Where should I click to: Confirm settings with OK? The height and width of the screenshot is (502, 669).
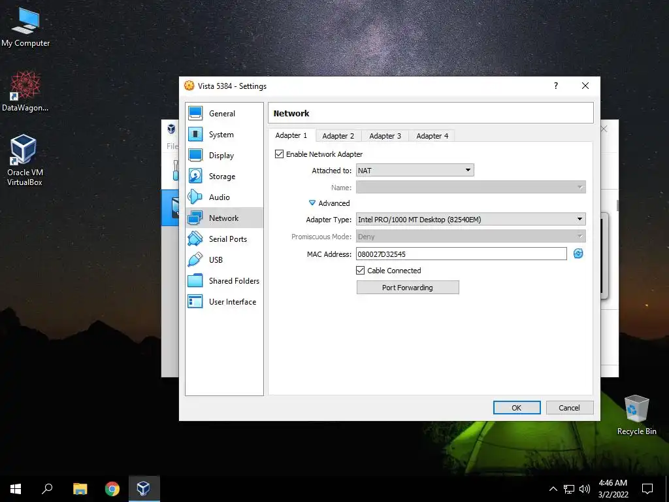pos(517,408)
